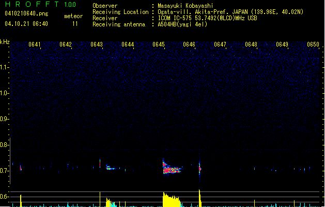Click antenna value A504HB(yagi 4el)
The width and height of the screenshot is (325, 207).
[182, 24]
